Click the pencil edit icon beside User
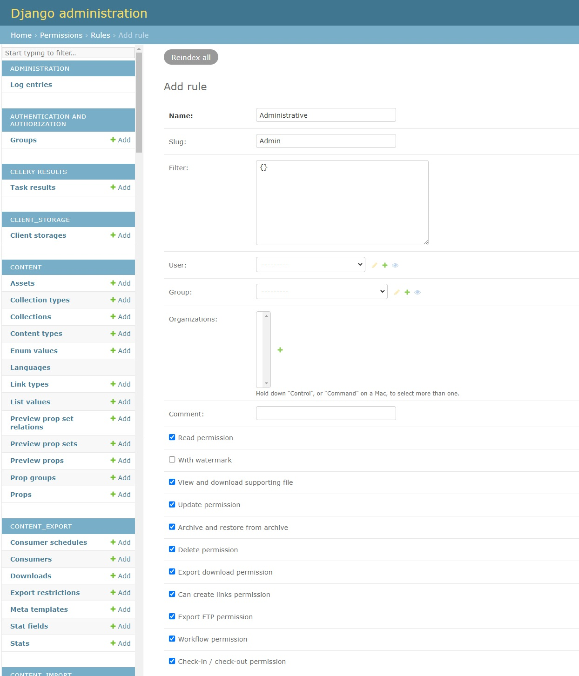579x676 pixels. 374,265
